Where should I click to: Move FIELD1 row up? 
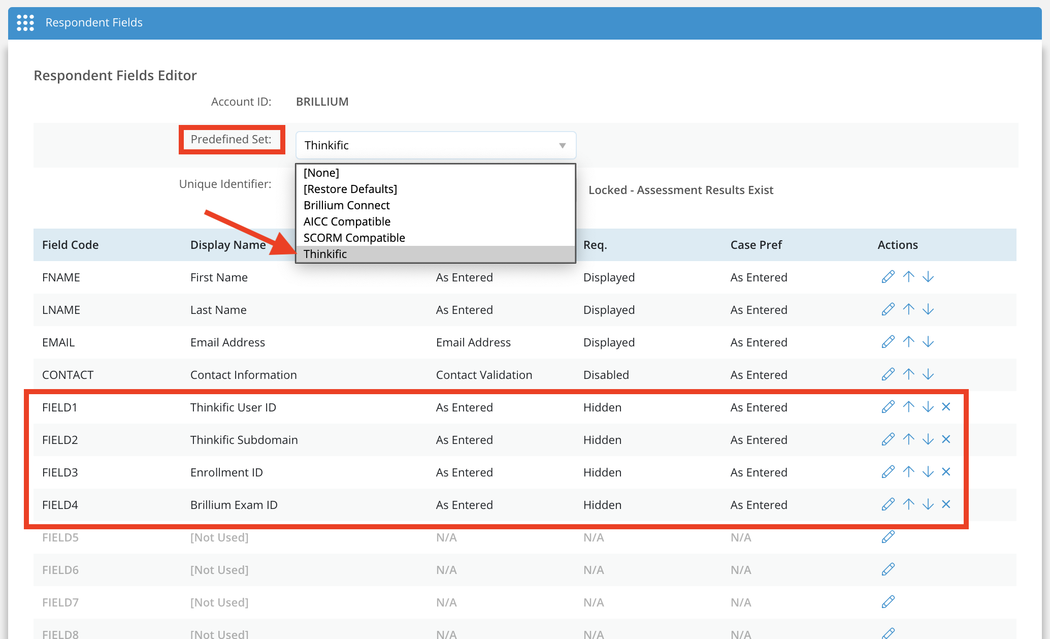[909, 407]
